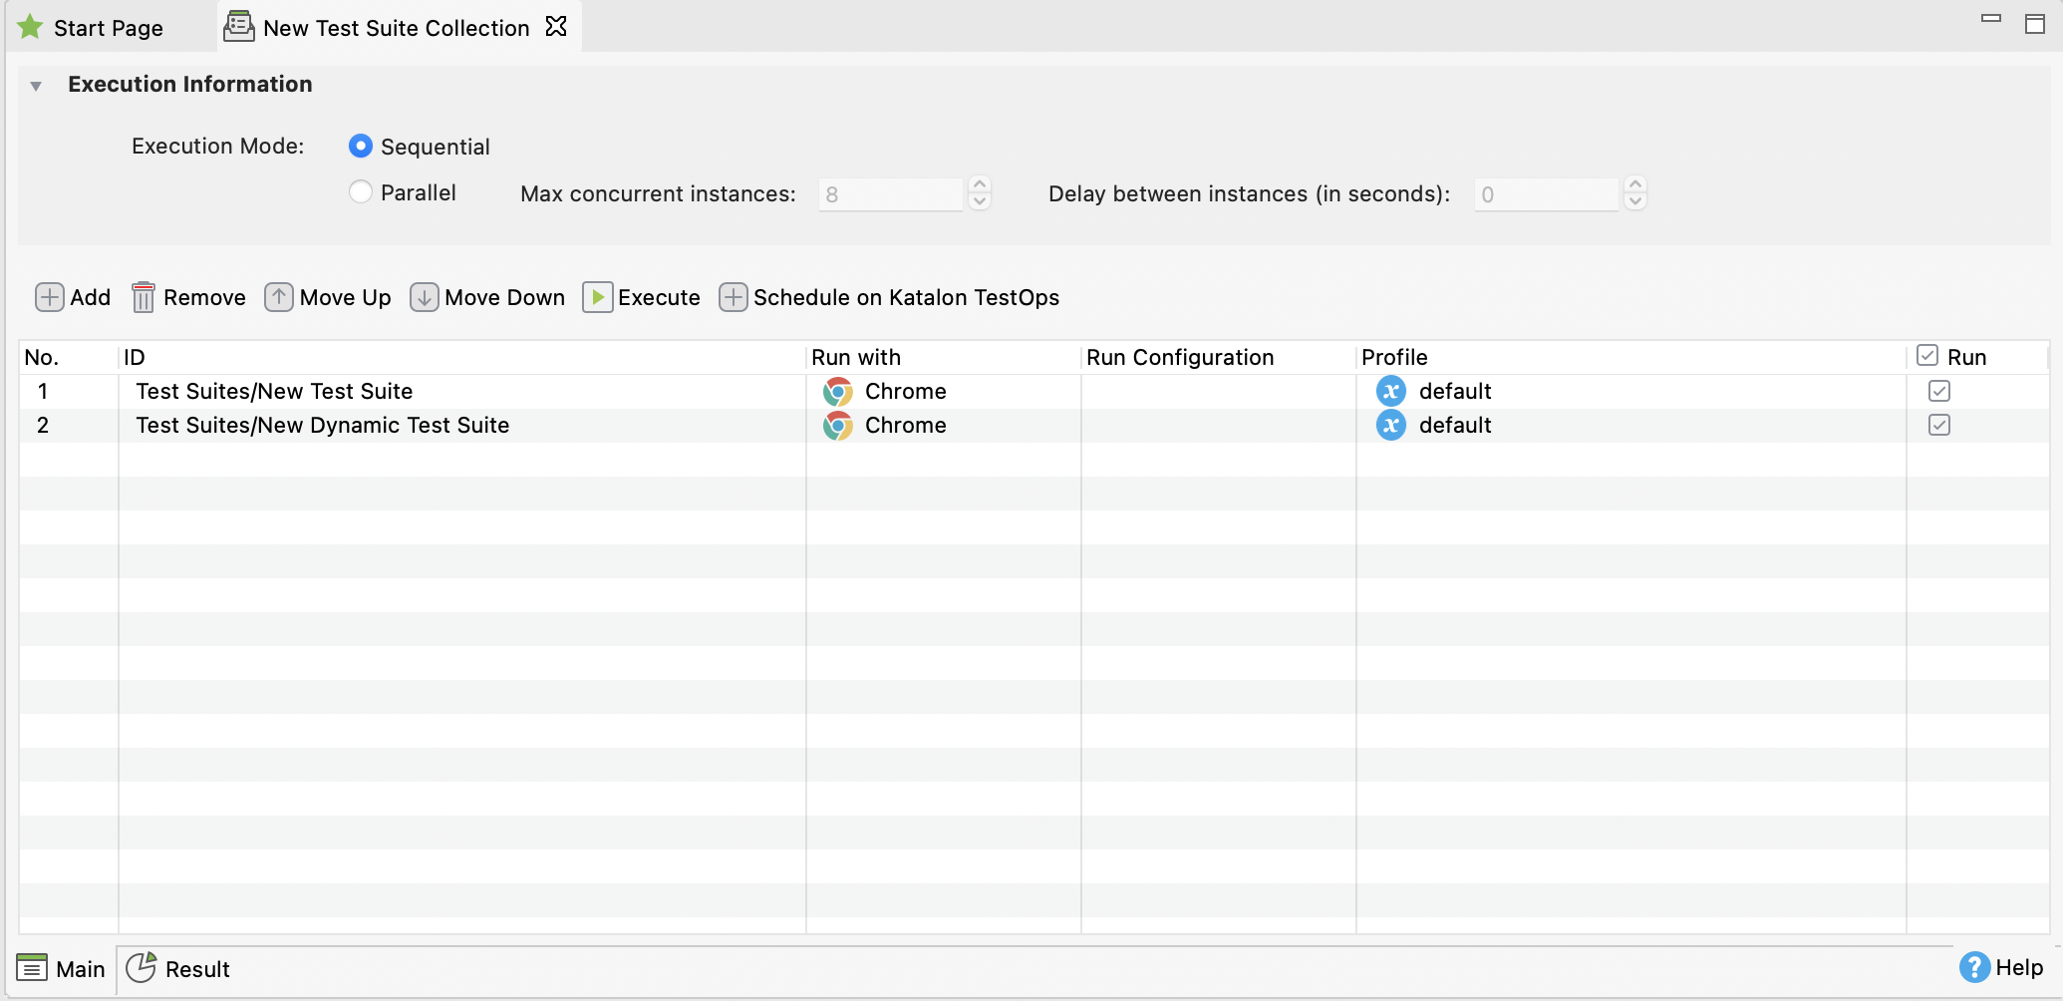
Task: Collapse the Execution Information section
Action: (x=36, y=85)
